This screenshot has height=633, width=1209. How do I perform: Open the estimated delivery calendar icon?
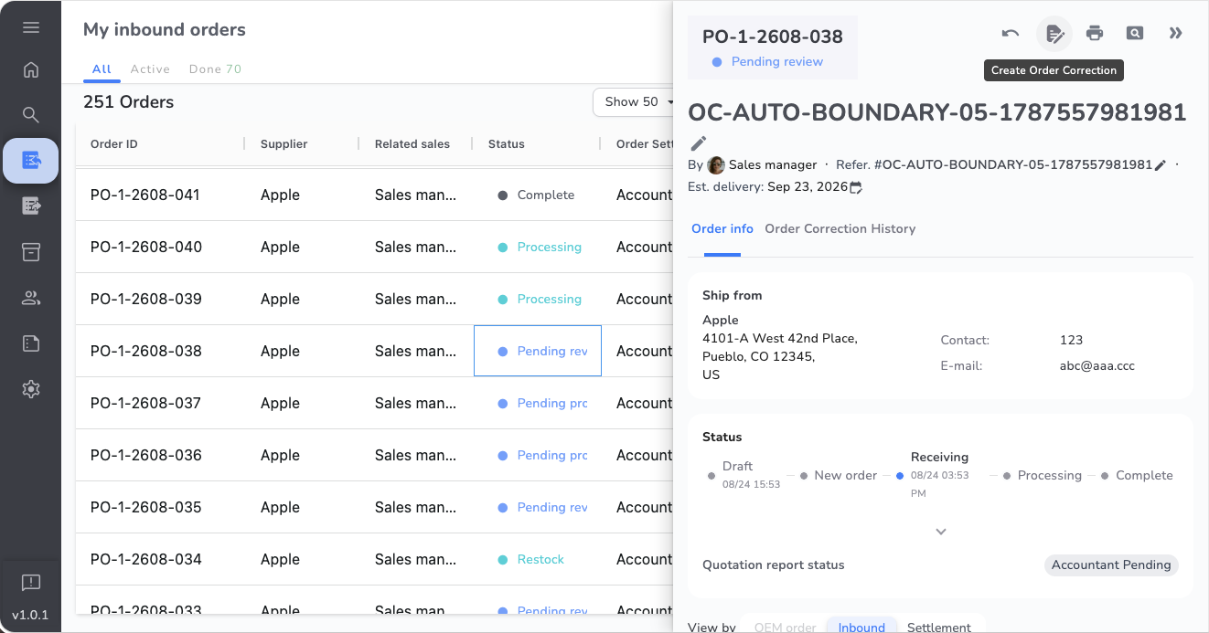(856, 187)
